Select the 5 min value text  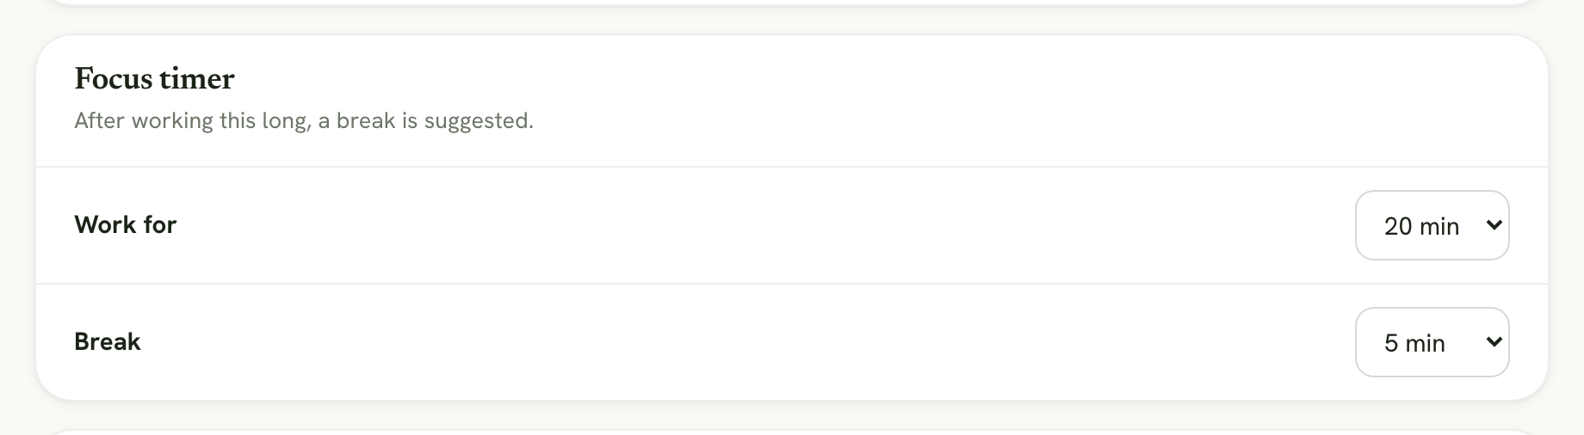(1414, 343)
